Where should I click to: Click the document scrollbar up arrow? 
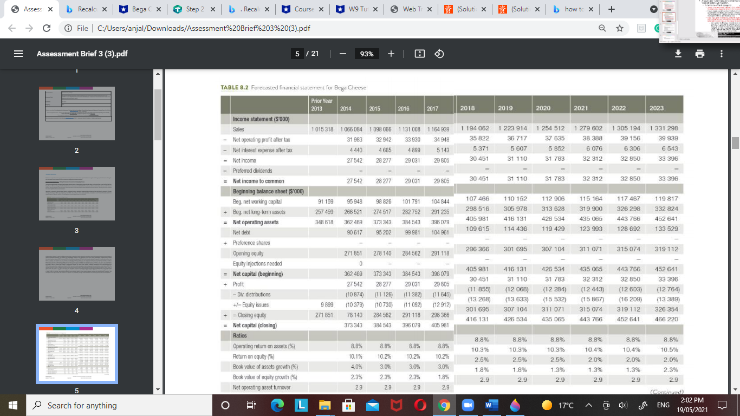point(735,74)
